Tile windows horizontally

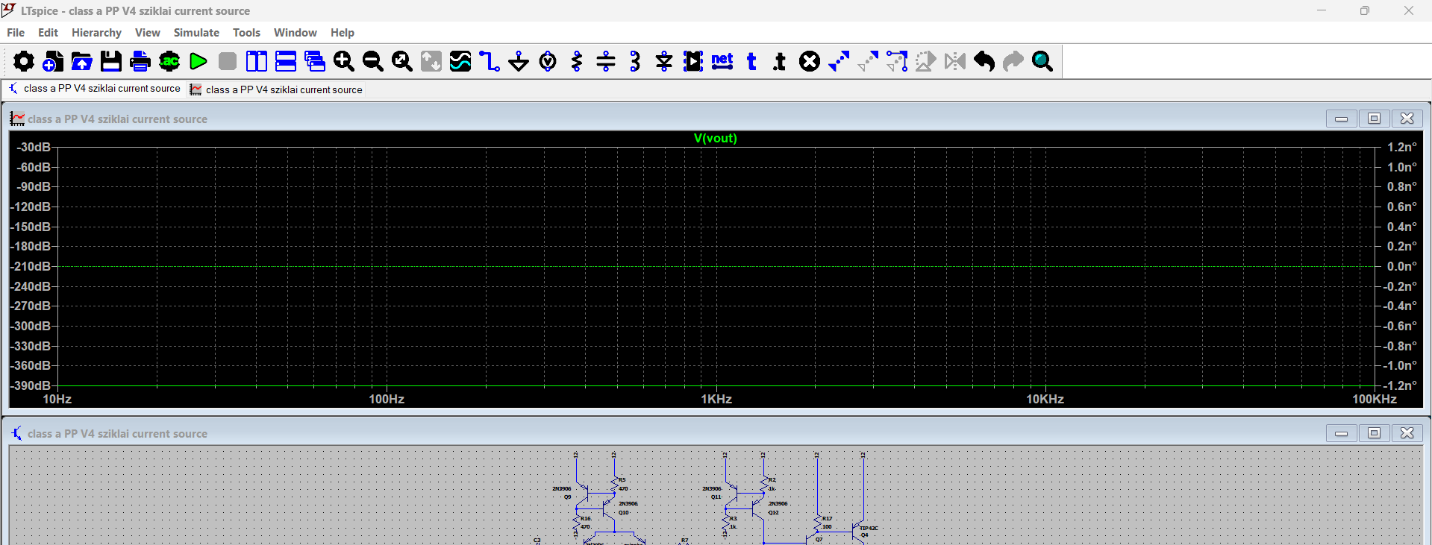coord(286,61)
